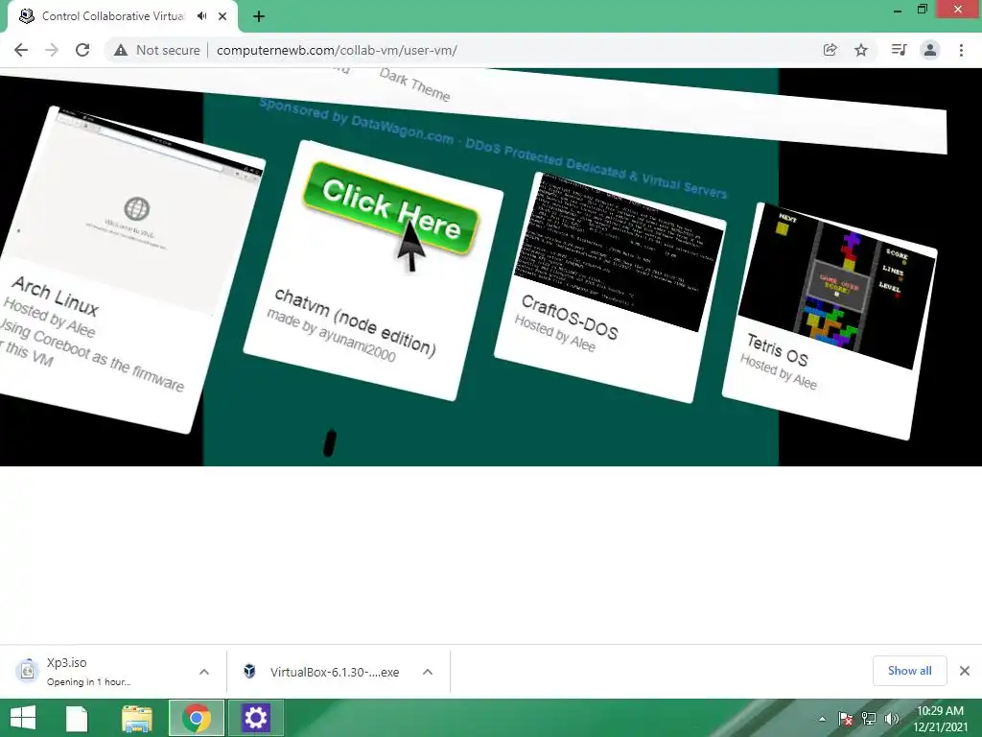Mute the tab via its speaker icon
The height and width of the screenshot is (737, 982).
pyautogui.click(x=201, y=16)
